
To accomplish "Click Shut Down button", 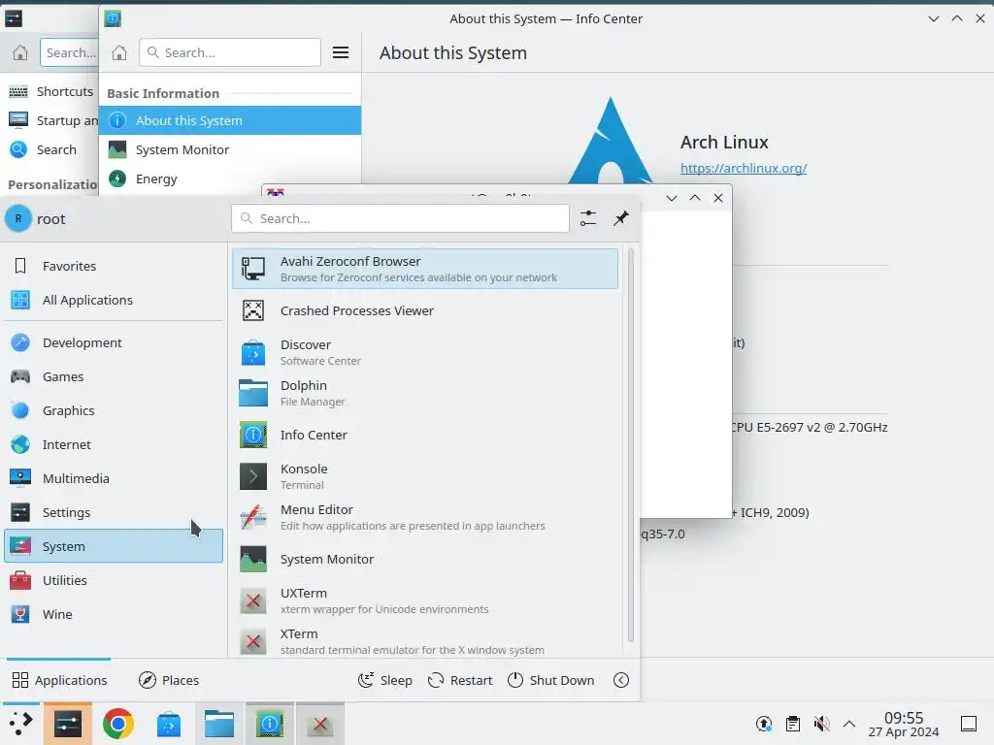I will [x=551, y=680].
